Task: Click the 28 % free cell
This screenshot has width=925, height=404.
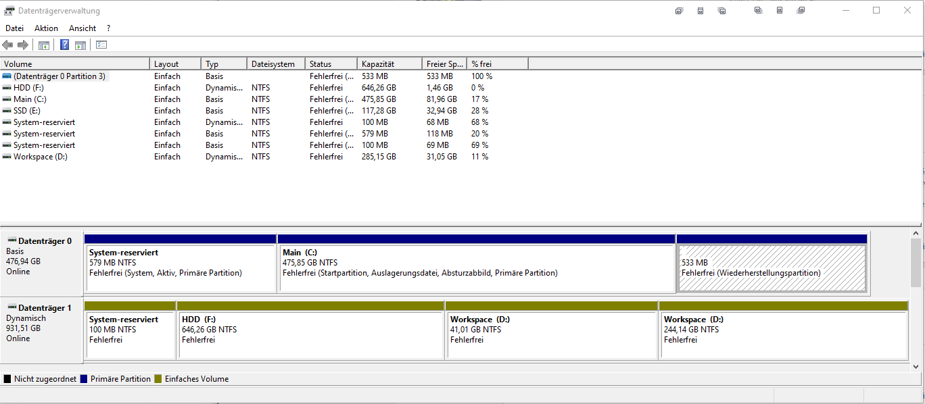Action: tap(480, 111)
